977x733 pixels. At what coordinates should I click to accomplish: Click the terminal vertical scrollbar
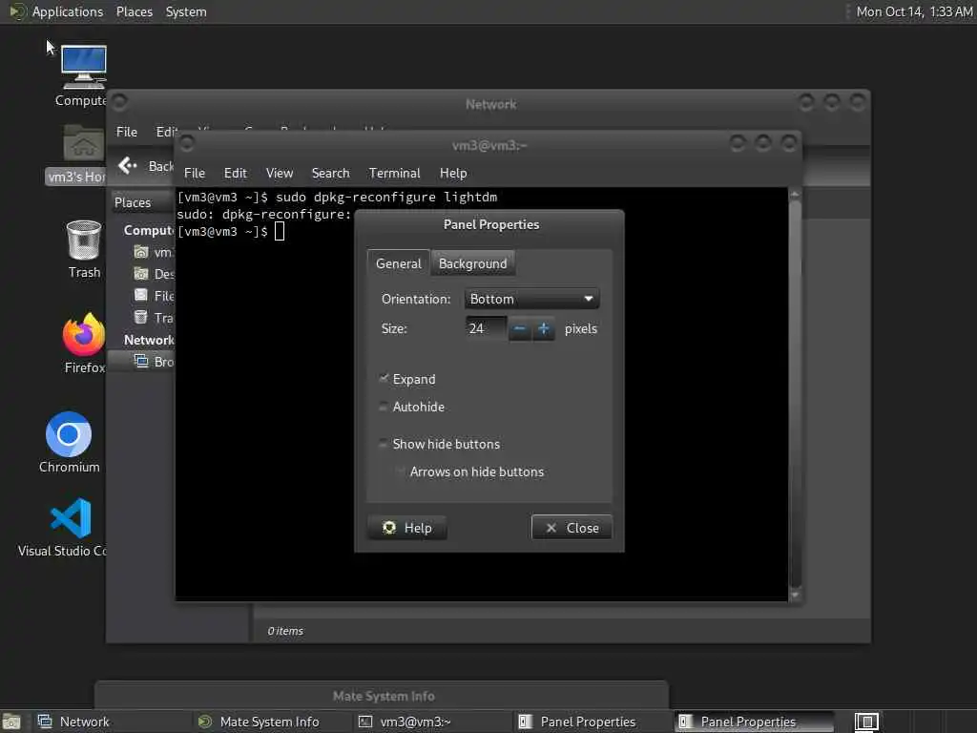(795, 394)
